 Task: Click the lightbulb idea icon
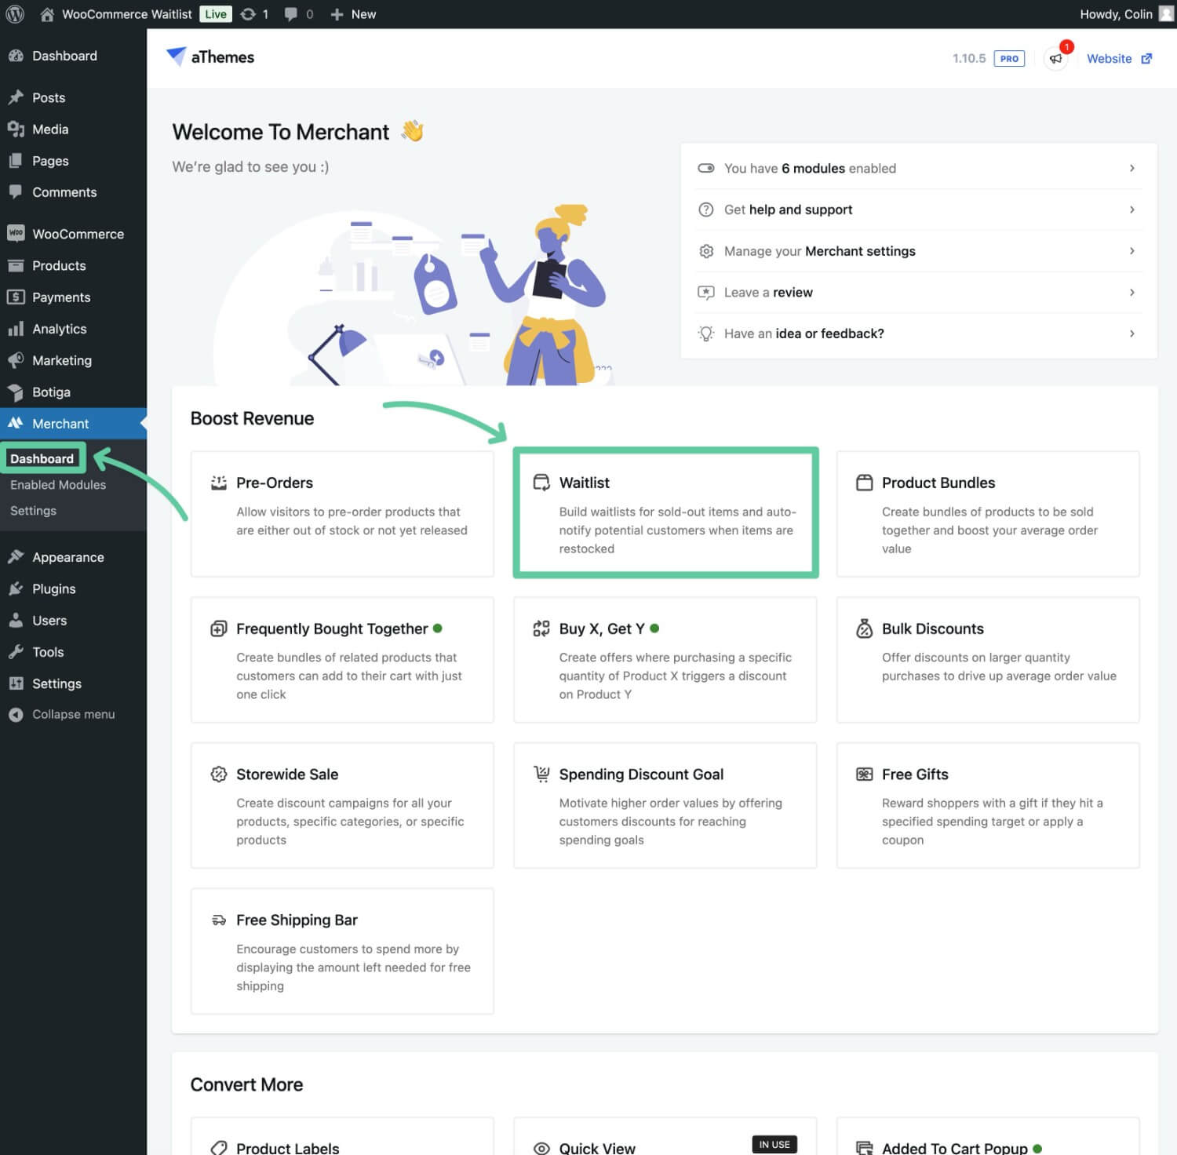pyautogui.click(x=706, y=333)
